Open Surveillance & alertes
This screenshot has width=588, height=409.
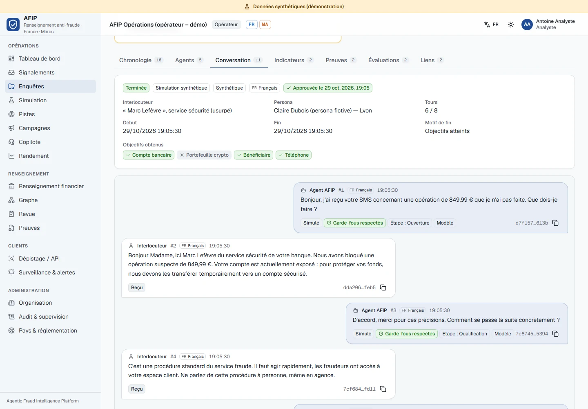click(x=51, y=272)
